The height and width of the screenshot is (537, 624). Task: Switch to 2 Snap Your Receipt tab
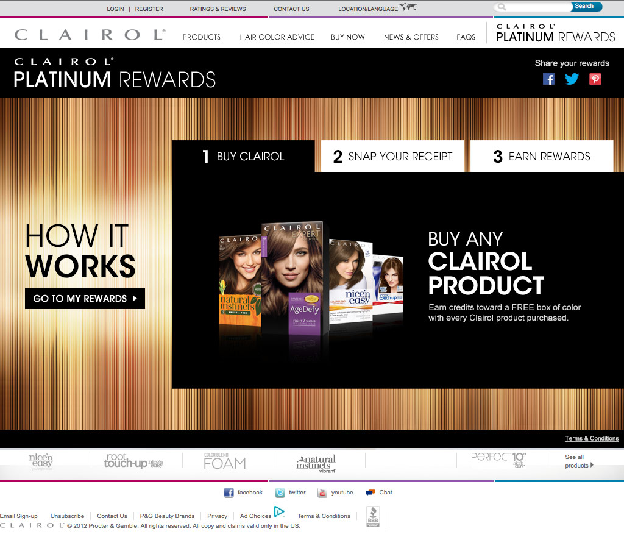392,156
